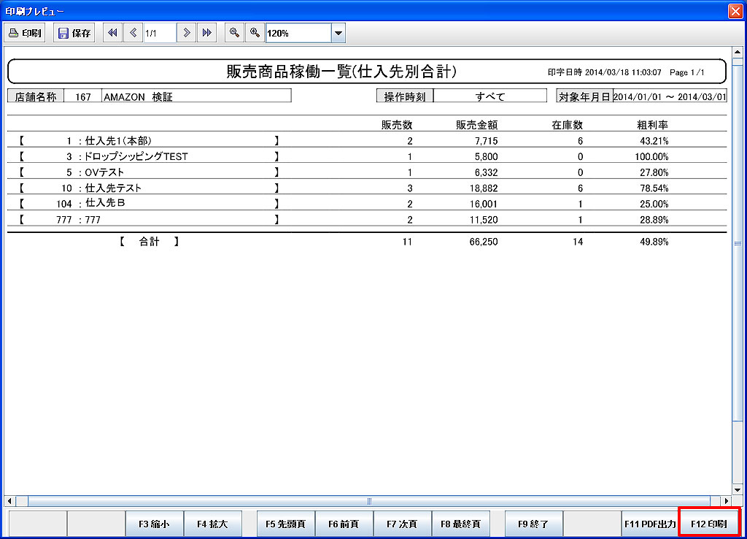
Task: Open the 120% zoom level dropdown arrow
Action: click(338, 33)
